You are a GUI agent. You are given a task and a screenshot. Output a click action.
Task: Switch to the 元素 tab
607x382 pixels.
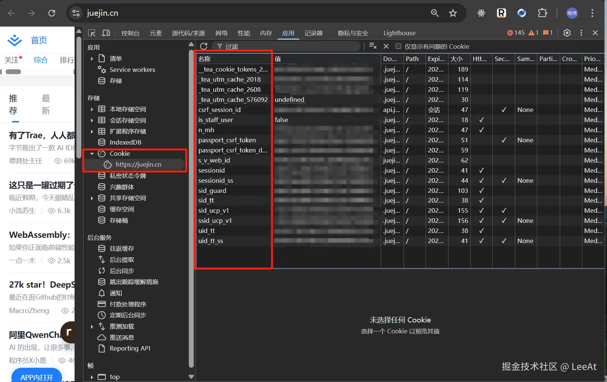[x=155, y=33]
